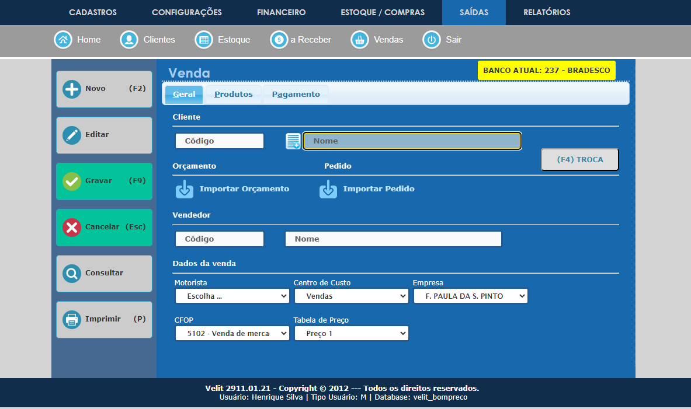Image resolution: width=691 pixels, height=409 pixels.
Task: Click the (F4) TROCA button
Action: tap(579, 159)
